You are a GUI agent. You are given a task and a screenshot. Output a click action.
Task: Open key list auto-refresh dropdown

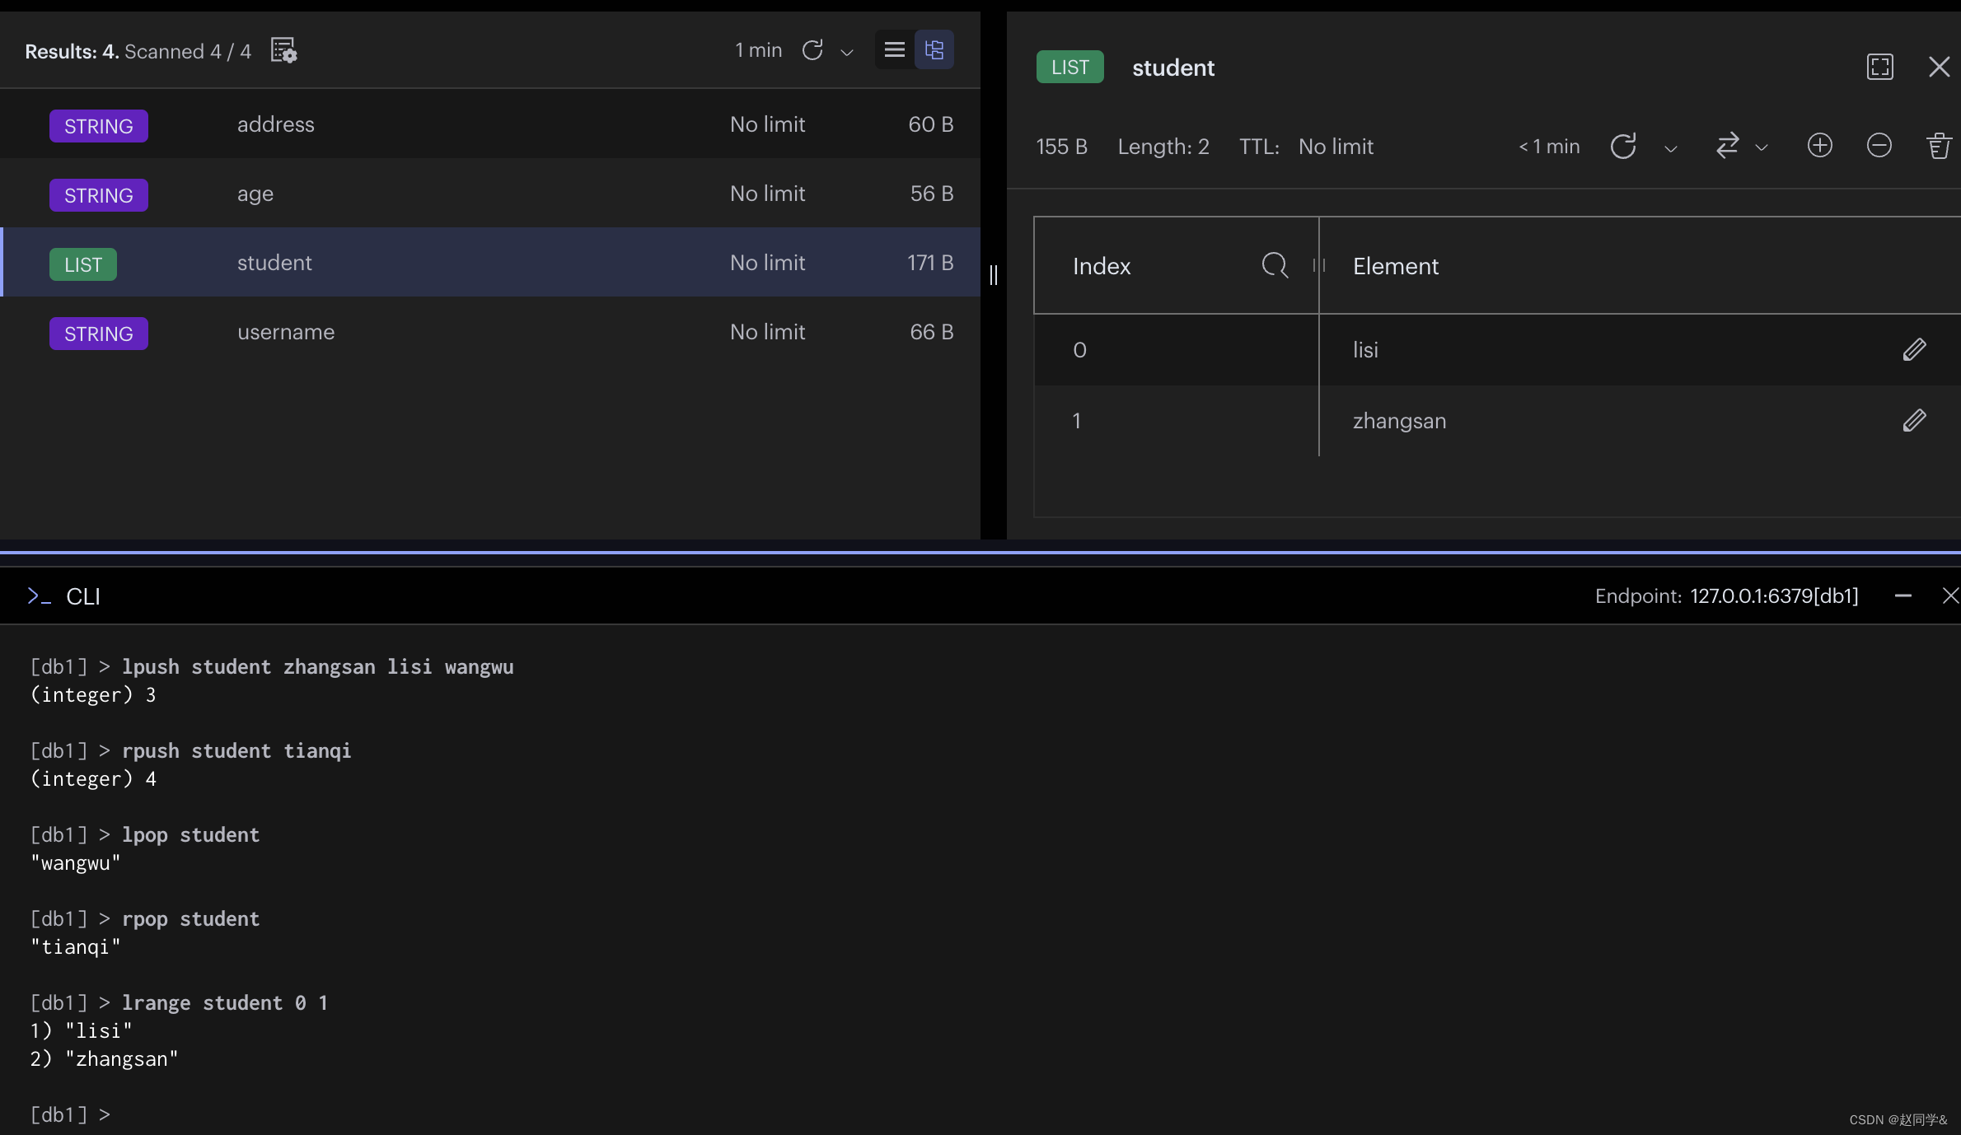point(846,53)
